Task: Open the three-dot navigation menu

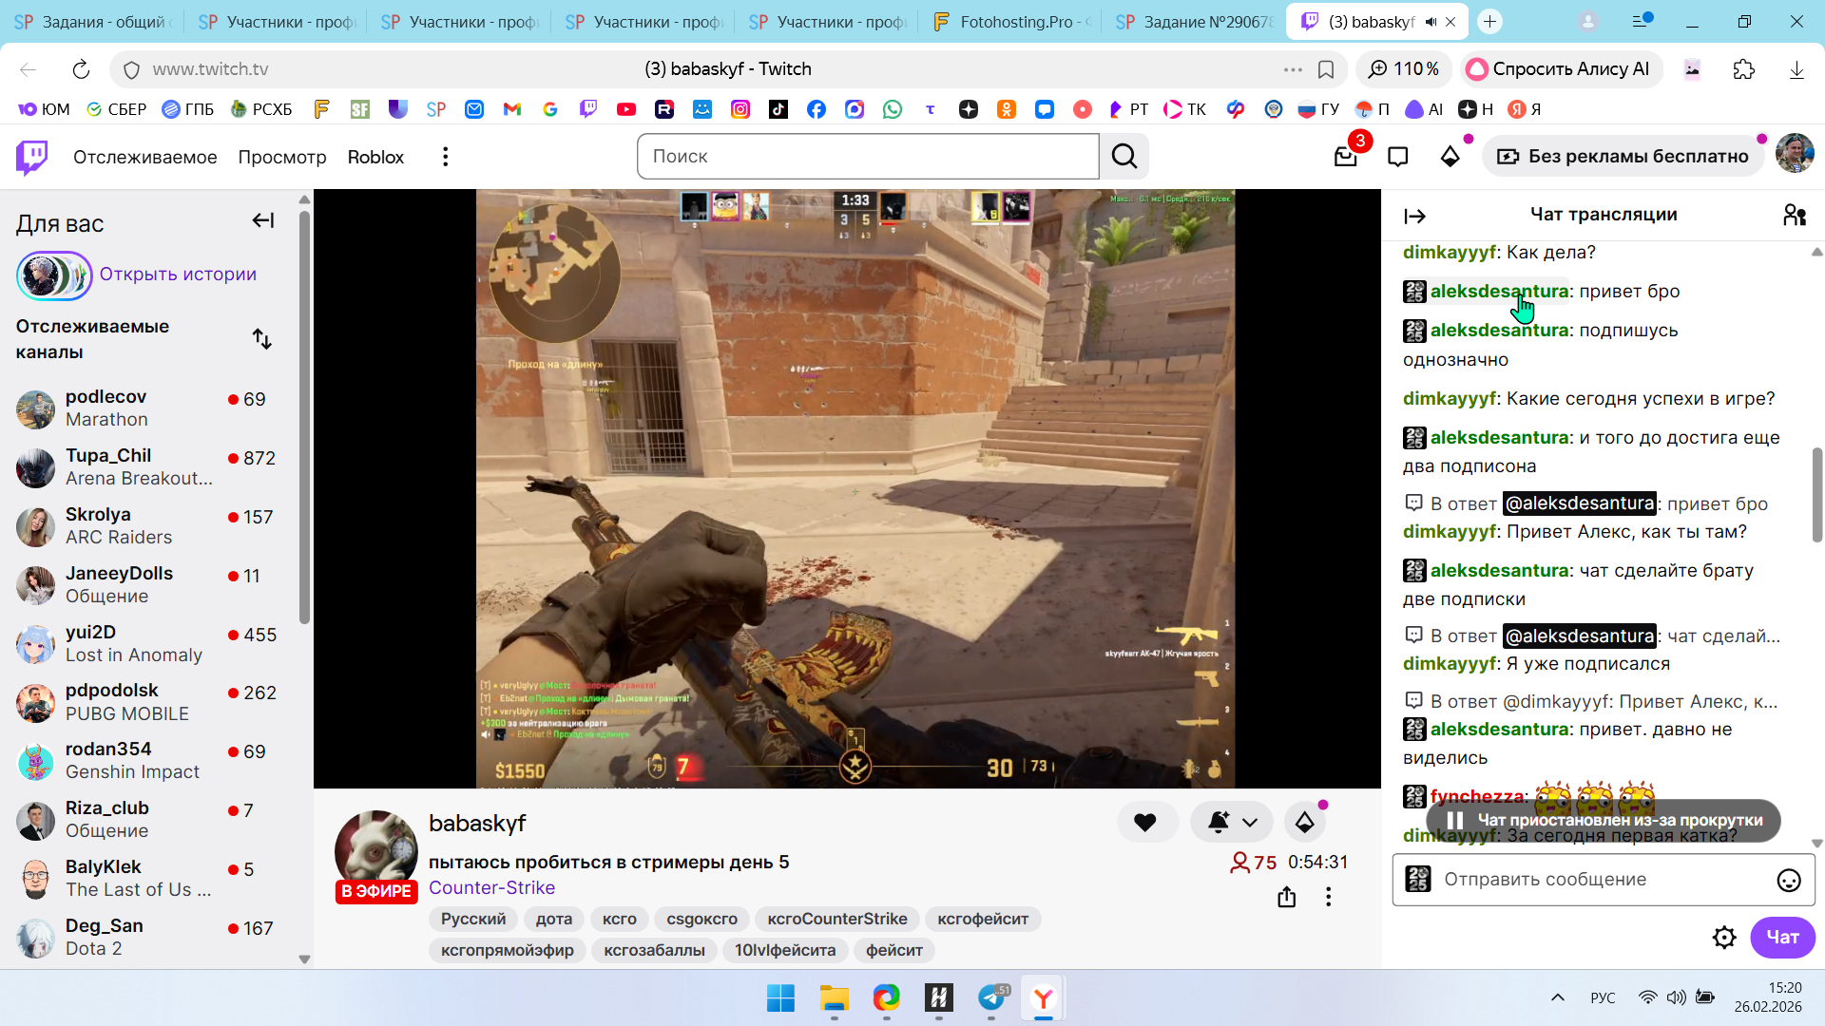Action: tap(445, 157)
